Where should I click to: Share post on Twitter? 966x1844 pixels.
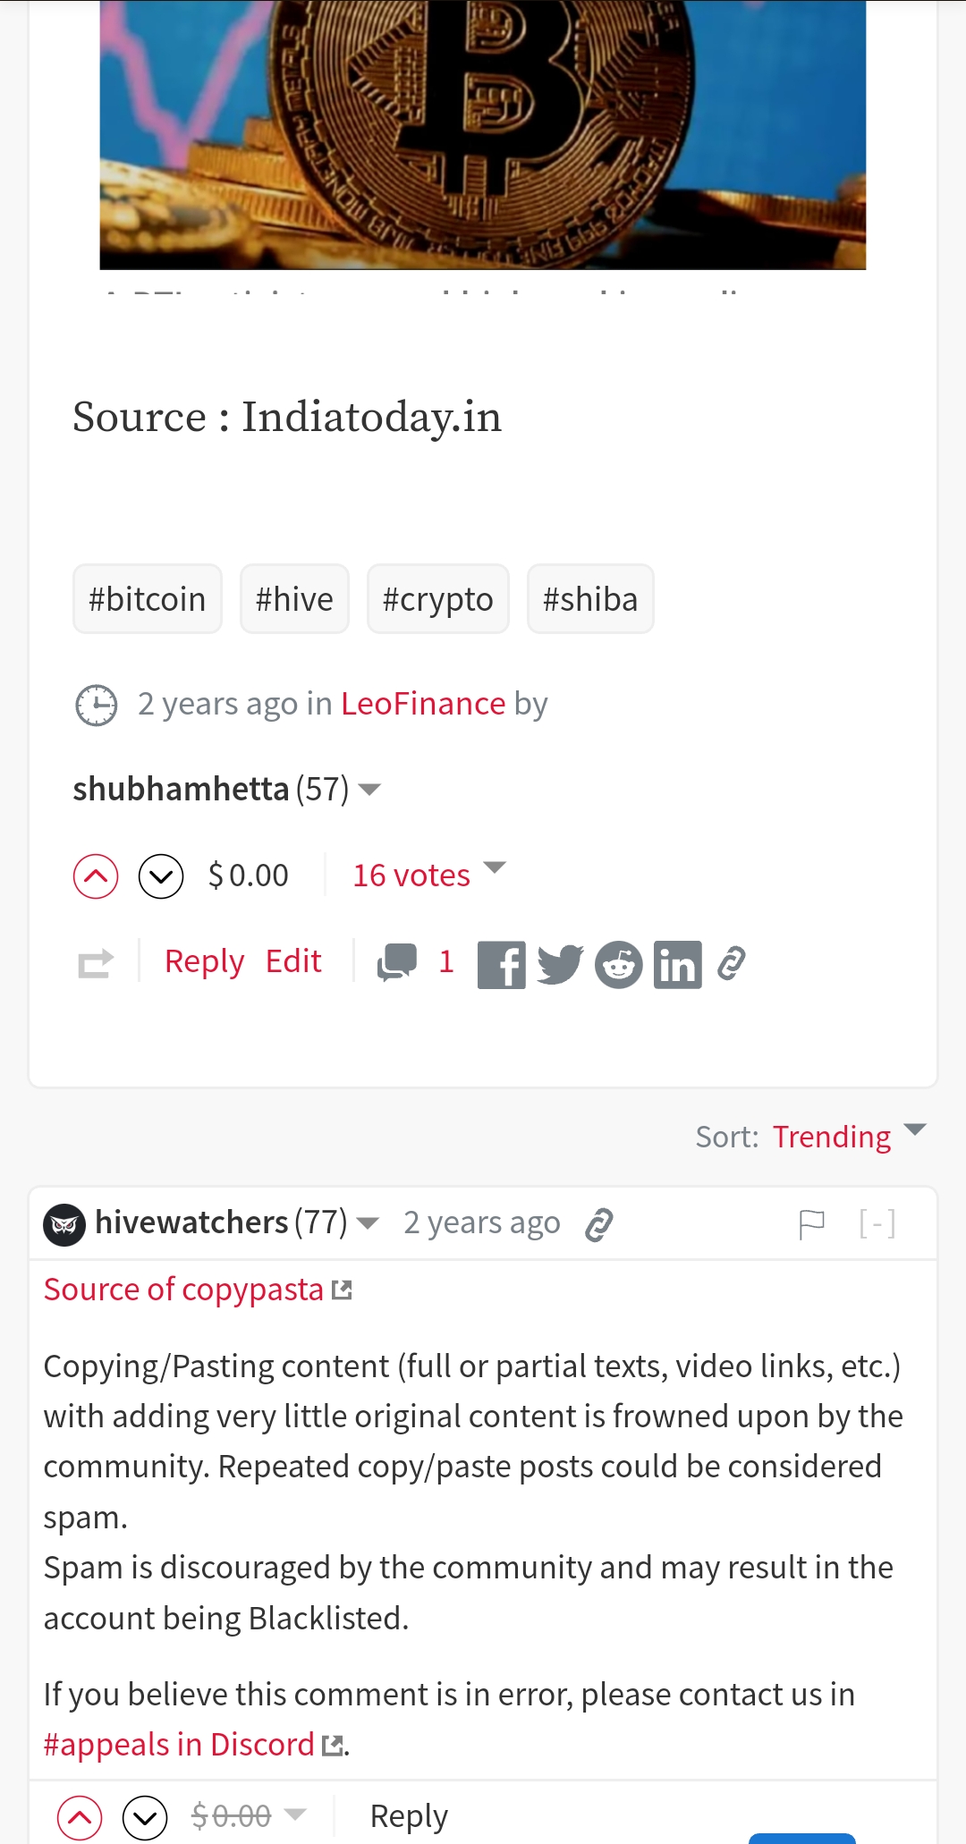click(560, 965)
